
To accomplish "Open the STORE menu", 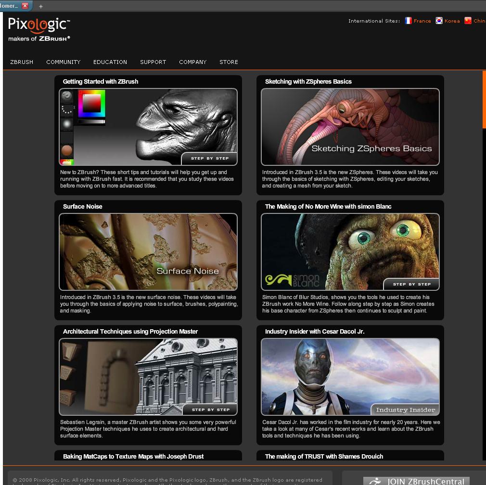I will pos(229,62).
